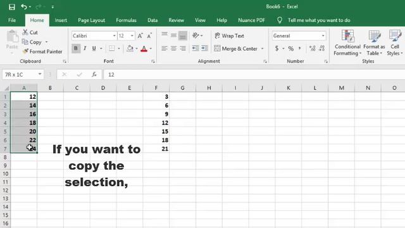Undo the last action
This screenshot has height=228, width=405.
pos(24,7)
